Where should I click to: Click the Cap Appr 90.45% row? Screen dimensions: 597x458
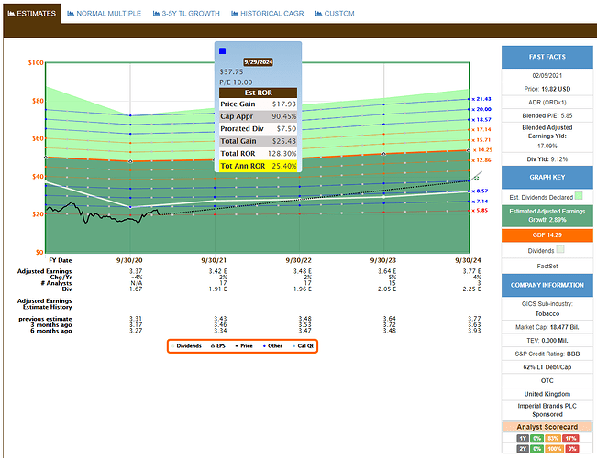pos(258,116)
